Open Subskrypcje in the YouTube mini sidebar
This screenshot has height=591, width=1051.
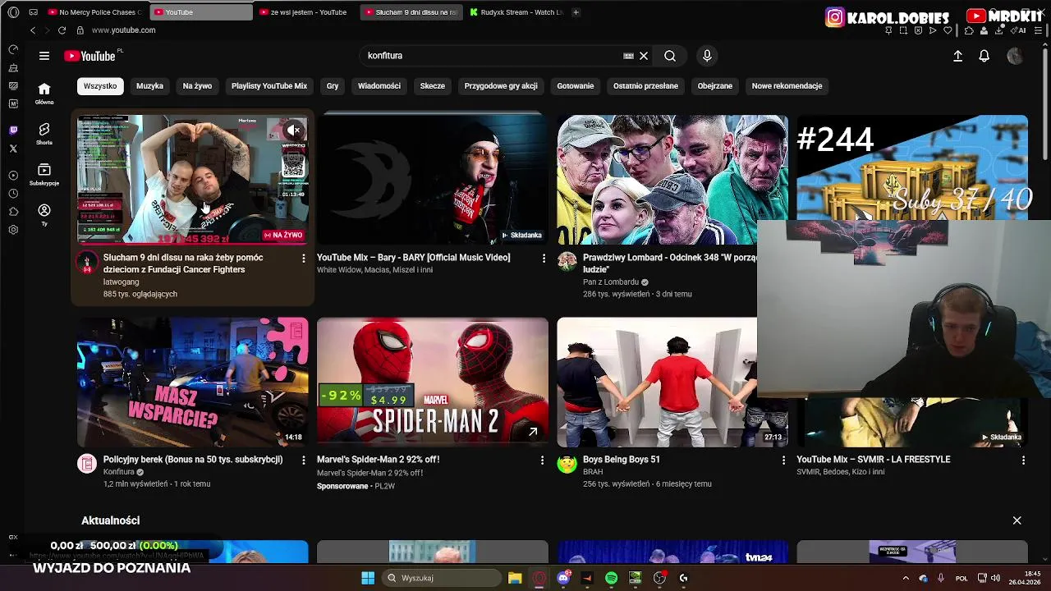pos(44,175)
